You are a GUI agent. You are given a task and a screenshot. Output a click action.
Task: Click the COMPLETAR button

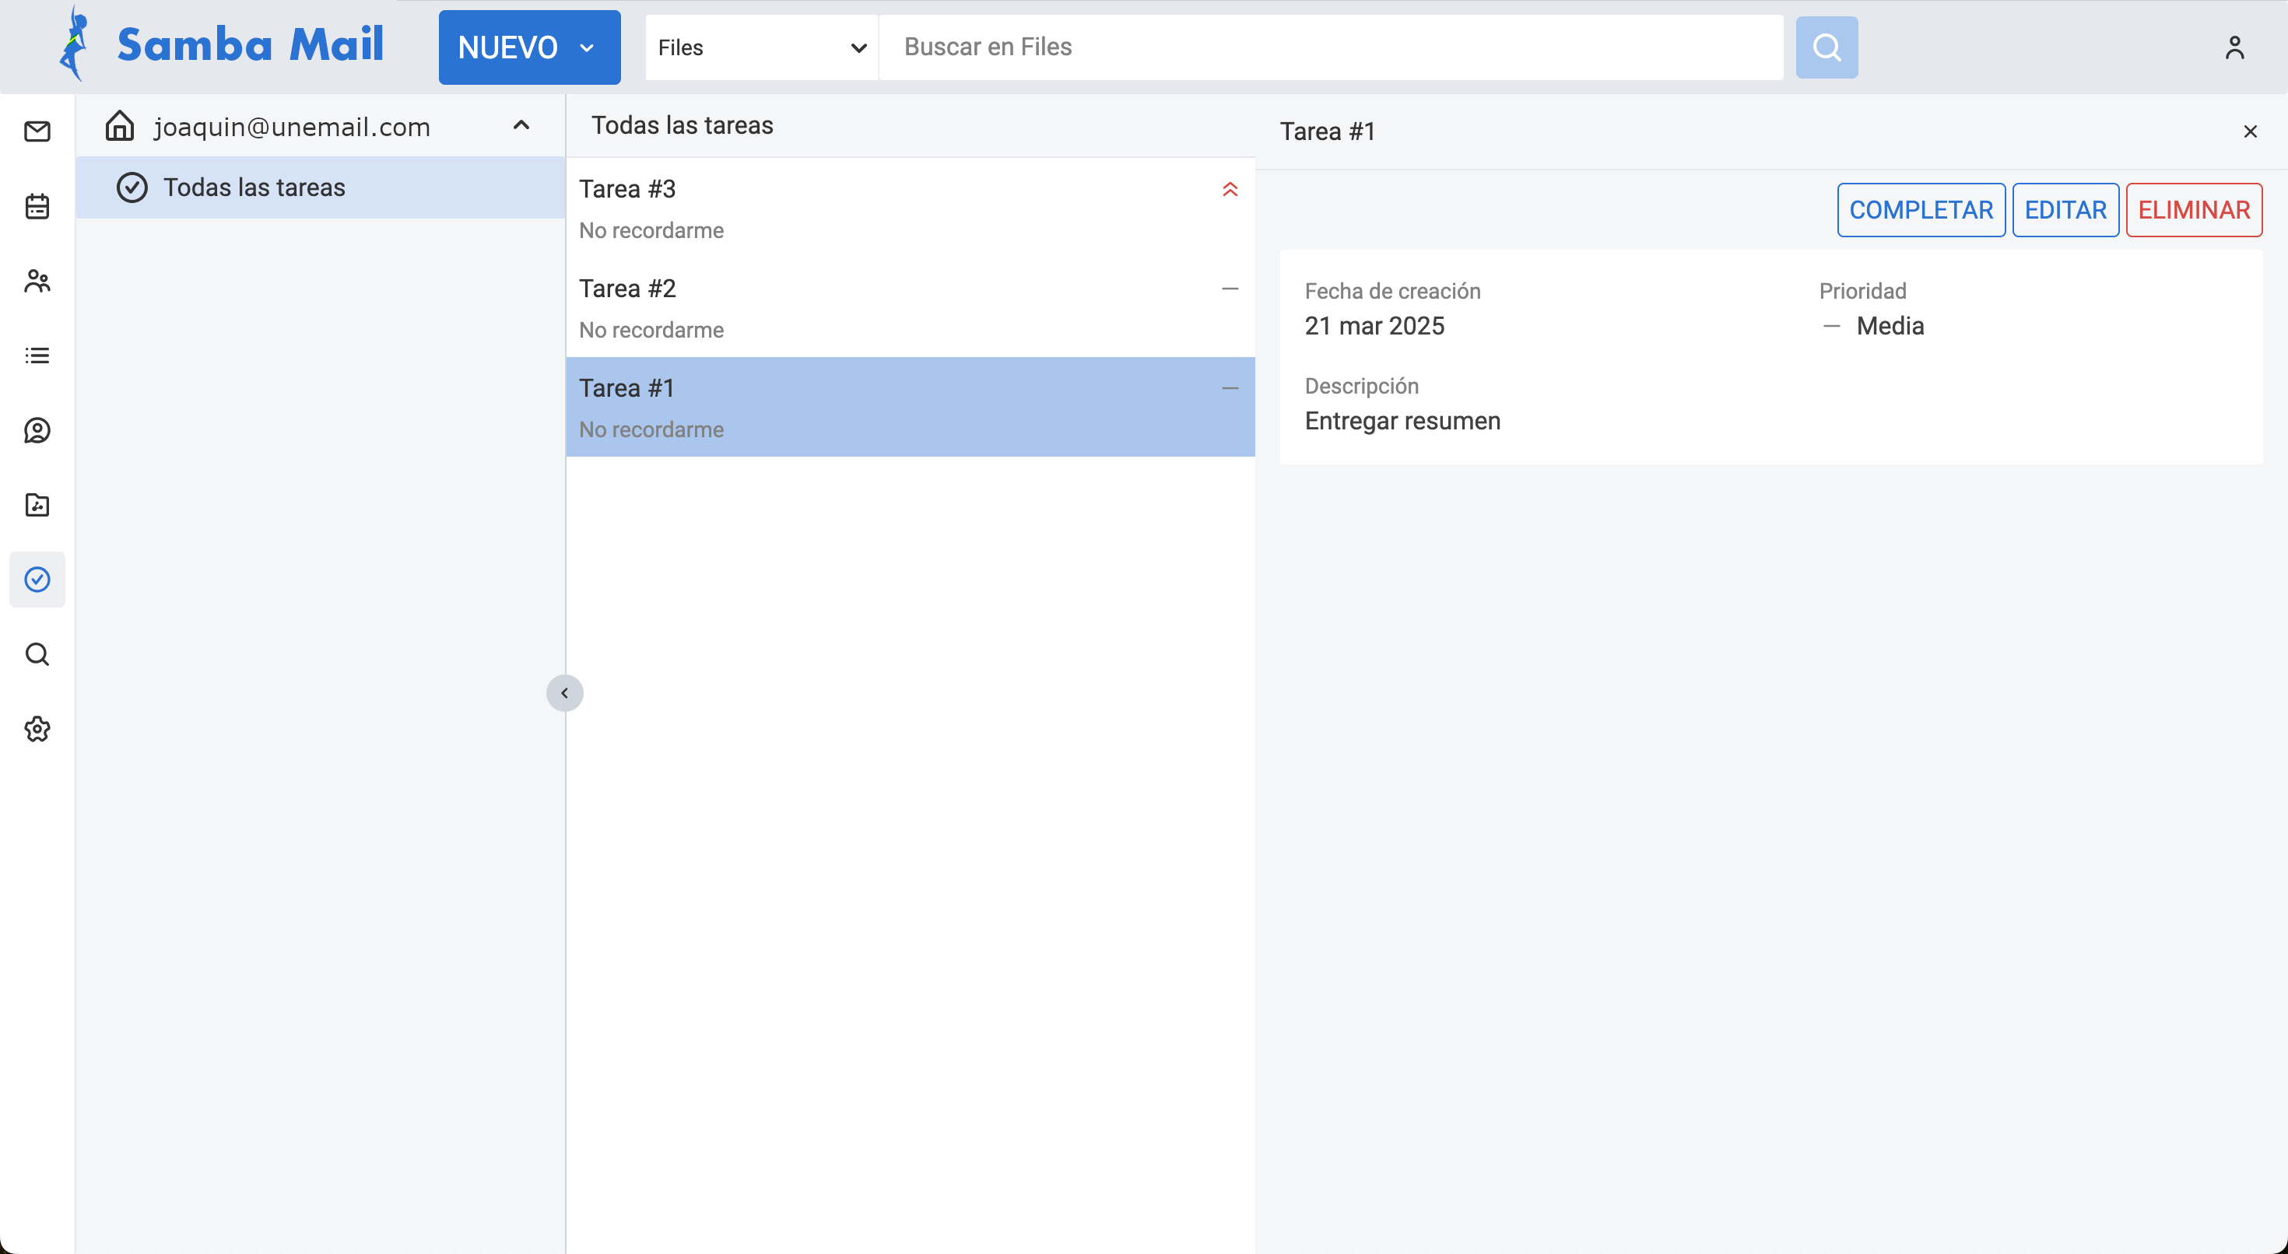click(x=1921, y=211)
